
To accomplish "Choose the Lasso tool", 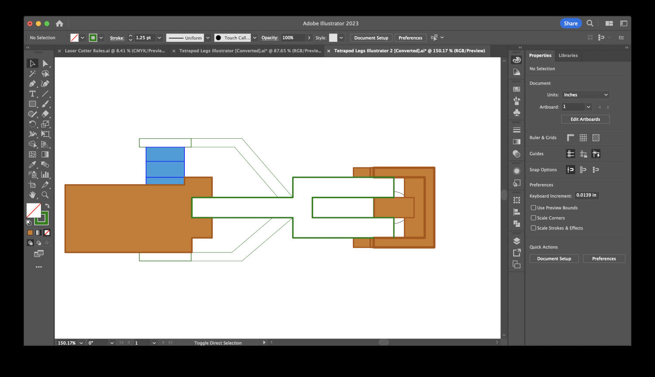I will point(45,74).
